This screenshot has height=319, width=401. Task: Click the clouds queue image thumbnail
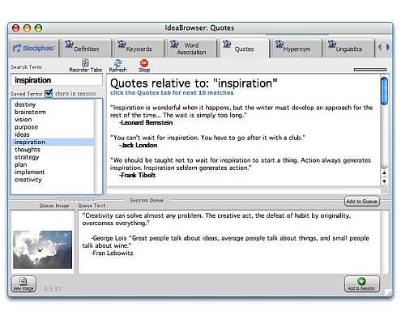(x=42, y=249)
